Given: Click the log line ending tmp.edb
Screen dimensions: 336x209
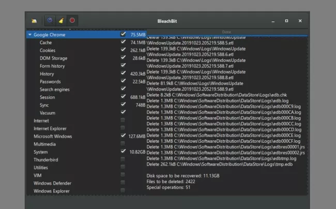Looking at the screenshot, I should click(220, 165).
